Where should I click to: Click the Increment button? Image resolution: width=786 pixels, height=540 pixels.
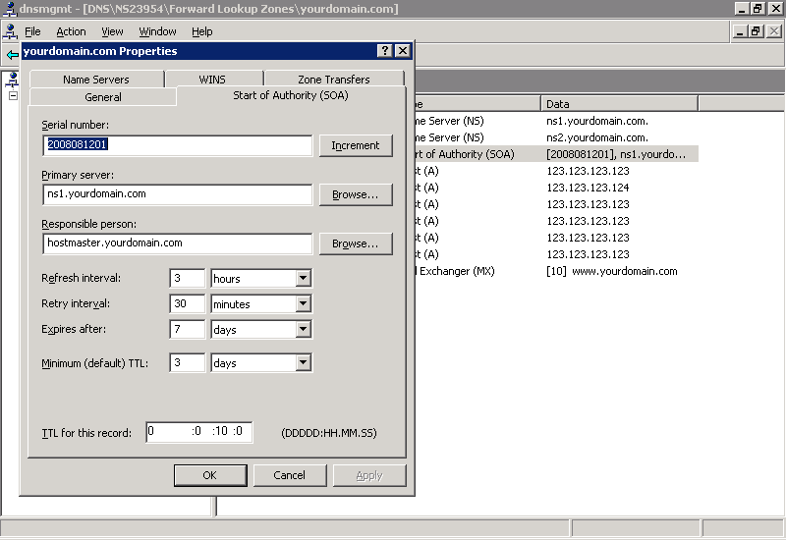point(356,145)
